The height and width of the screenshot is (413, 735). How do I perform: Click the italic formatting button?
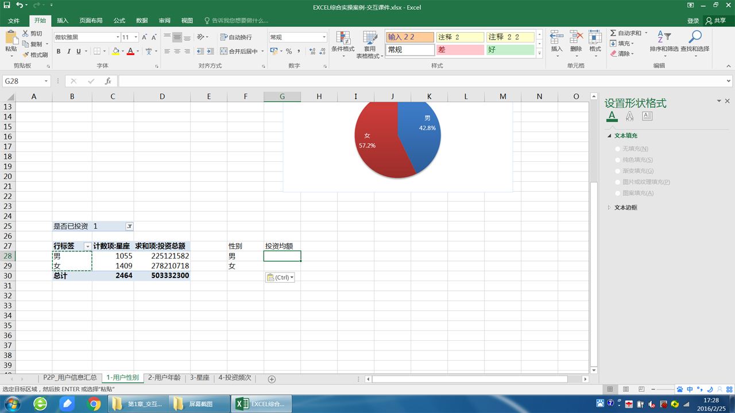[69, 52]
